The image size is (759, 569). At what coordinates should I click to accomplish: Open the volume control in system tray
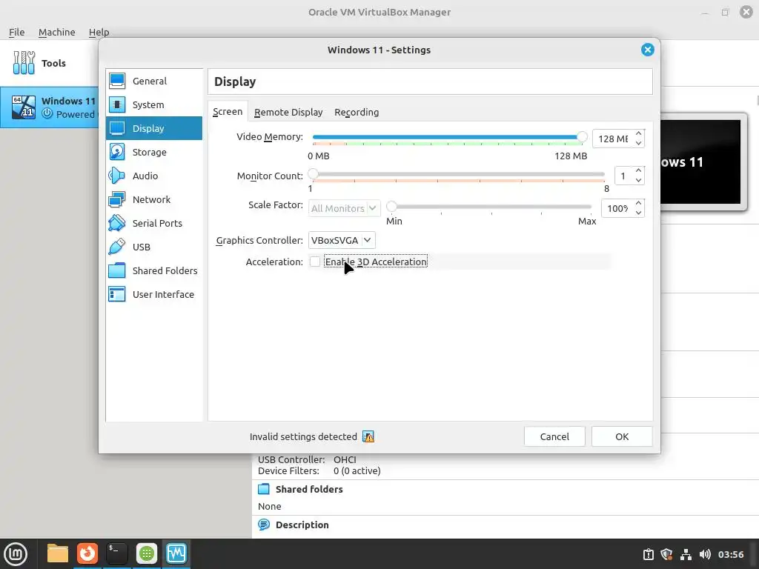point(706,554)
